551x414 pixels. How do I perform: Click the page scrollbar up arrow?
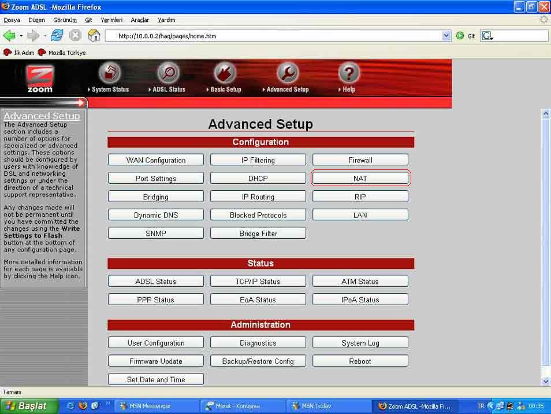tap(545, 113)
